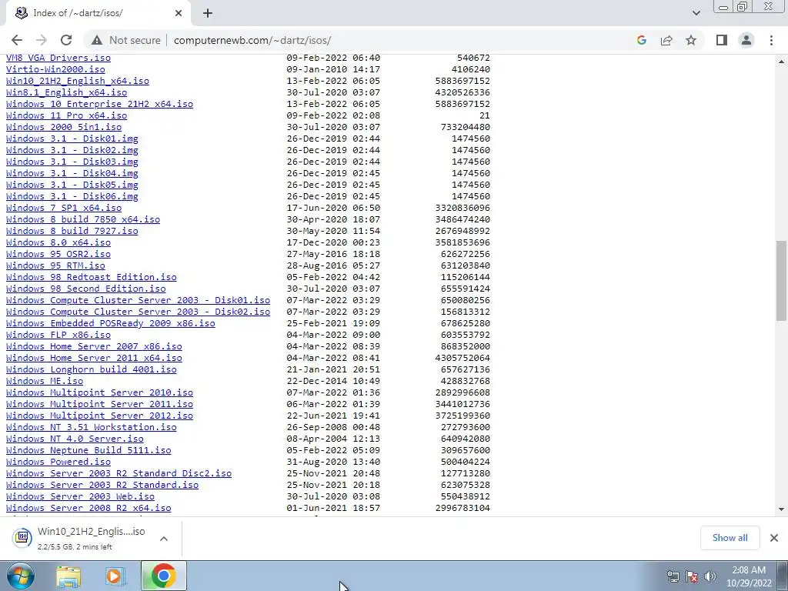
Task: Open a new browser tab
Action: (x=208, y=13)
